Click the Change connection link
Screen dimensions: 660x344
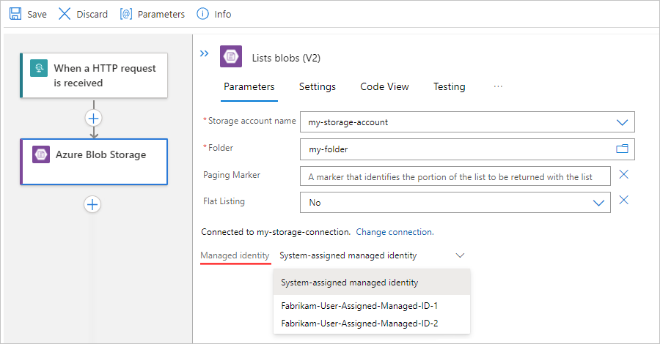point(395,232)
